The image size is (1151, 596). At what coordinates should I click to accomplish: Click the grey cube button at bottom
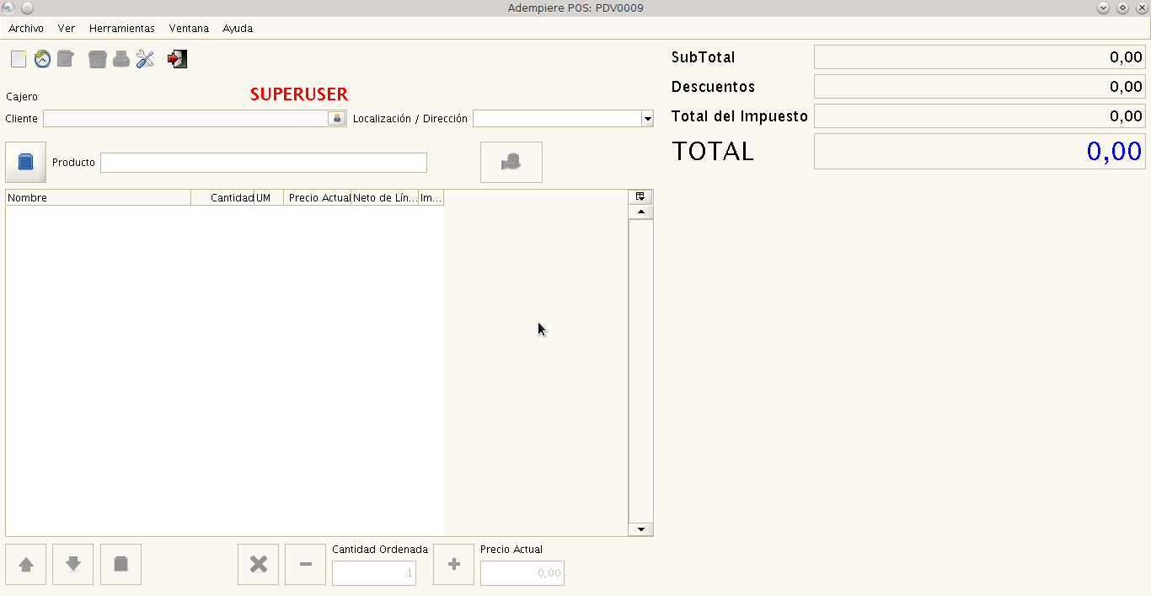point(120,564)
